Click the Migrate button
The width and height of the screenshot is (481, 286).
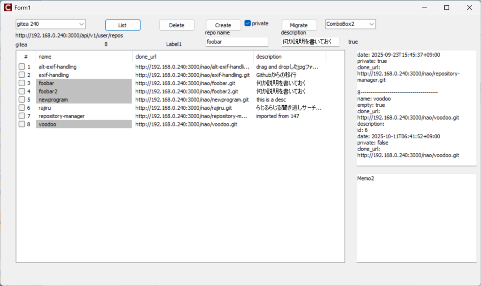pyautogui.click(x=299, y=25)
